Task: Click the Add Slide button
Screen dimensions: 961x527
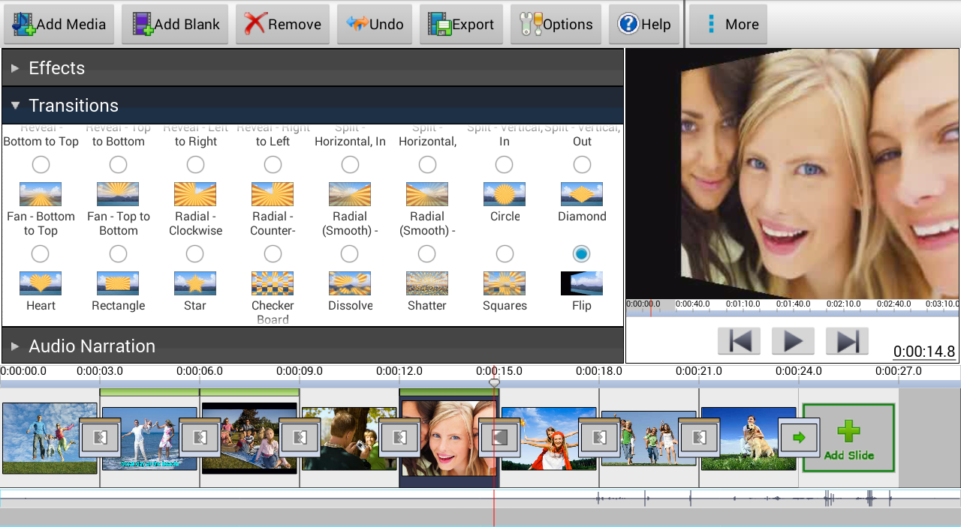Action: pyautogui.click(x=848, y=439)
